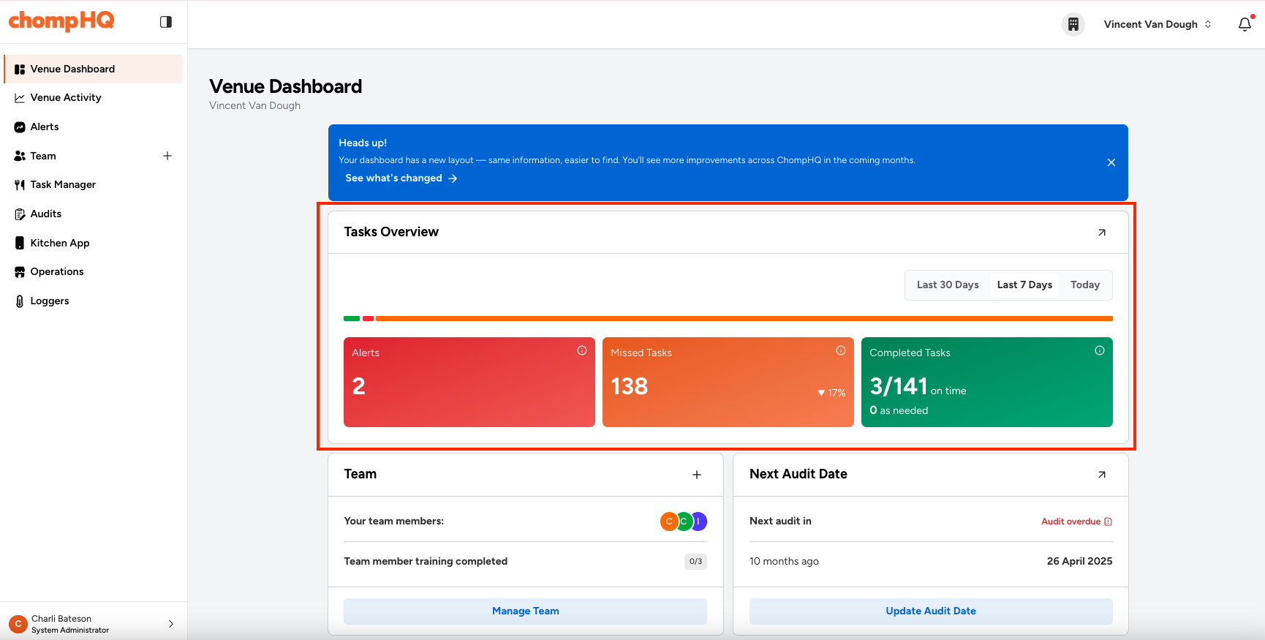Expand the Vincent Van Dough venue selector
This screenshot has height=640, width=1265.
click(x=1157, y=24)
